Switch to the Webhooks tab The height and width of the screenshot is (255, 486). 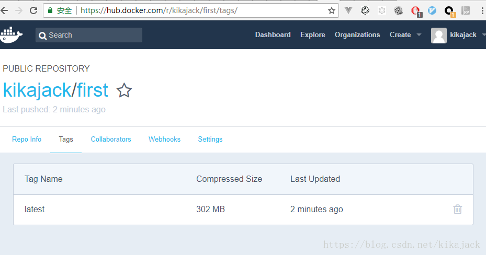tap(165, 140)
